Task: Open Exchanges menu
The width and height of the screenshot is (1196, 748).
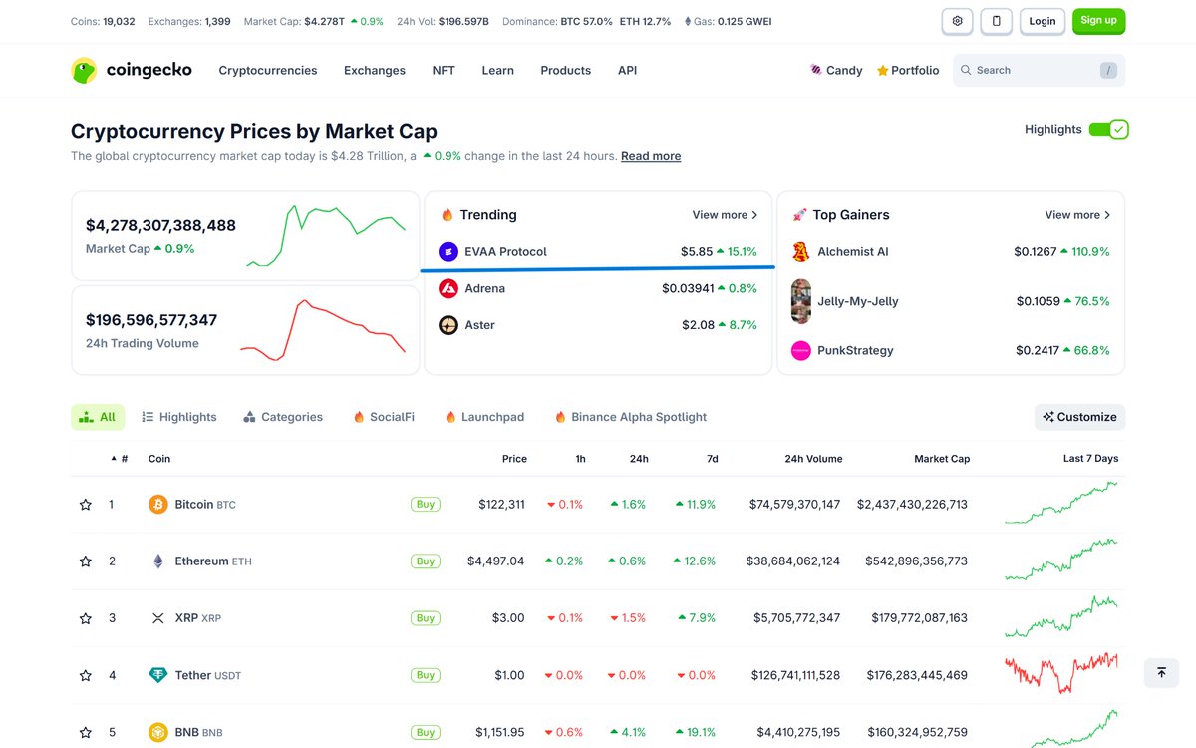Action: click(375, 70)
